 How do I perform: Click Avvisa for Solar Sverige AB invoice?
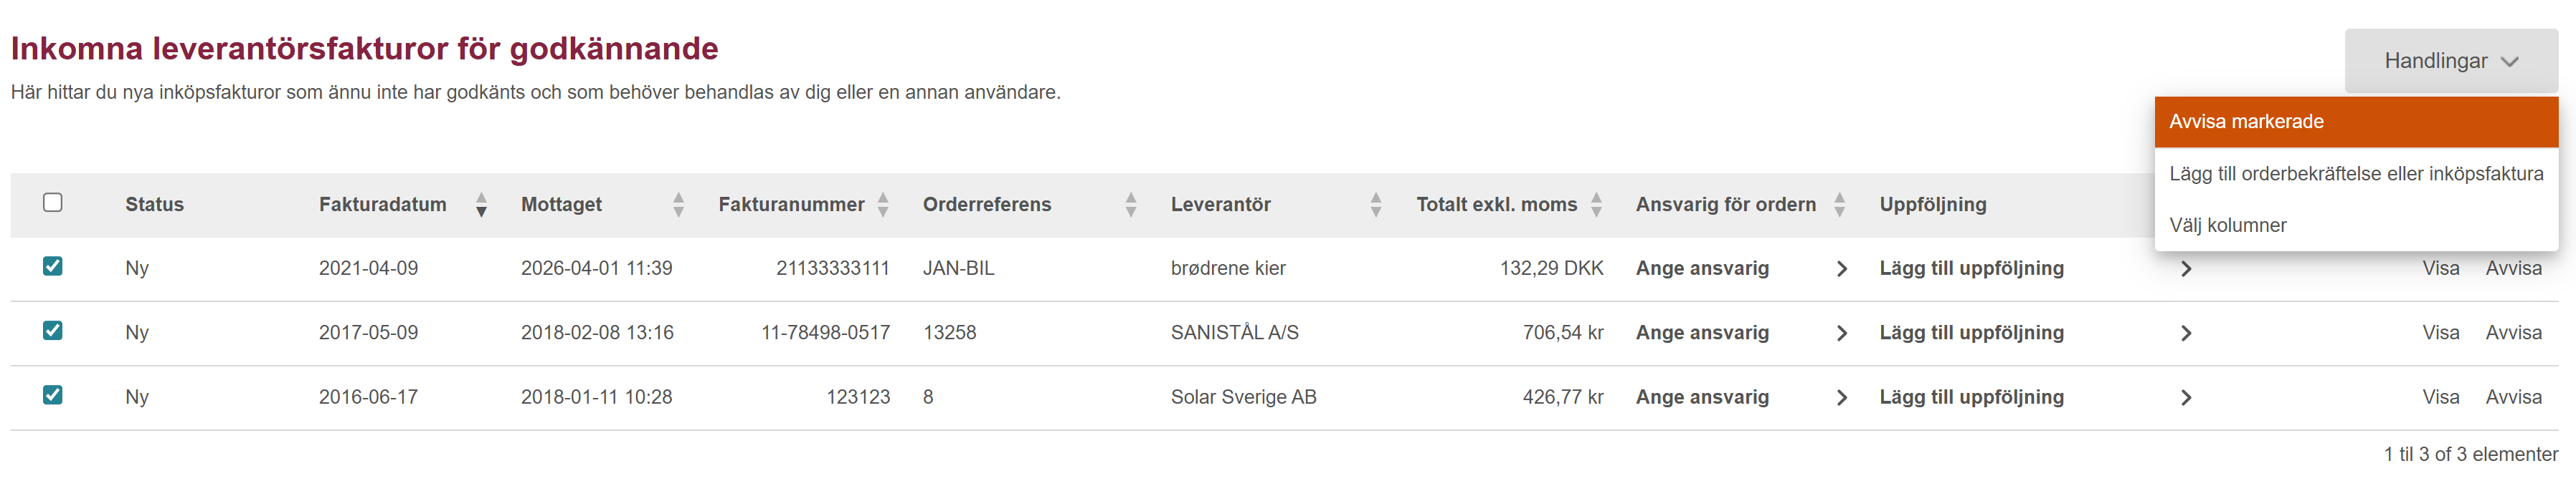(2513, 397)
